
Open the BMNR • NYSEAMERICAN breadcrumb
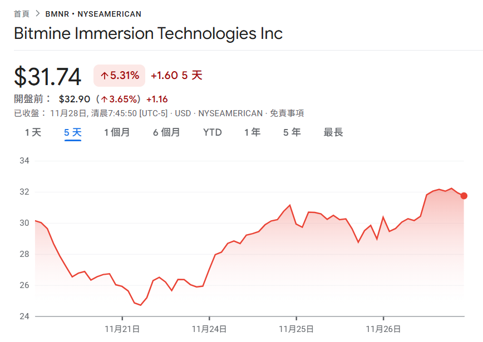(x=93, y=14)
